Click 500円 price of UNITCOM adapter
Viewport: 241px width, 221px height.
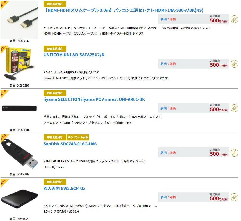(x=219, y=65)
